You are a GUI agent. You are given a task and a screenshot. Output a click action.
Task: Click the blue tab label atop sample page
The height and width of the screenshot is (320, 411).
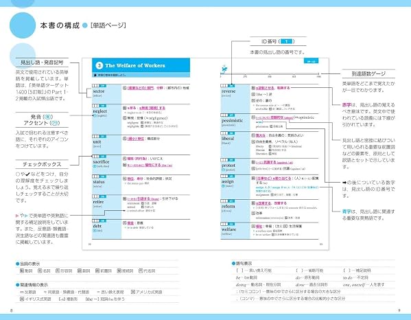[x=311, y=61]
